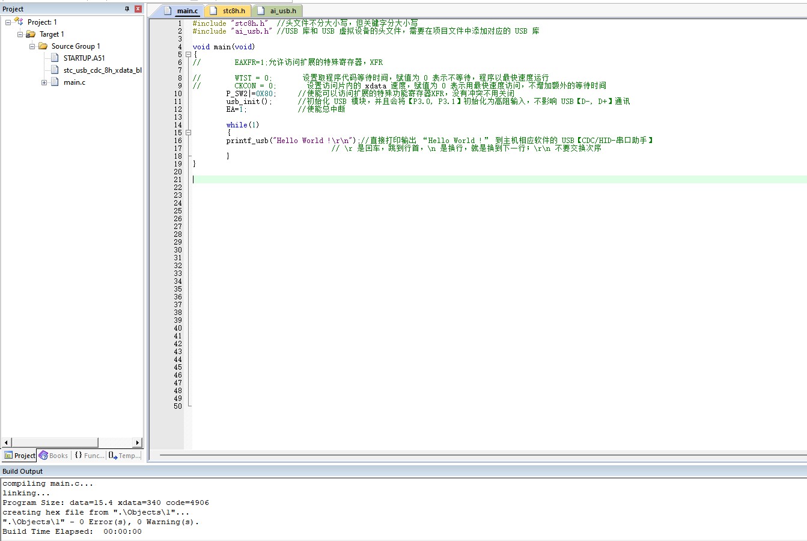This screenshot has height=541, width=807.
Task: Click the Source Group 1 folder icon
Action: tap(43, 46)
